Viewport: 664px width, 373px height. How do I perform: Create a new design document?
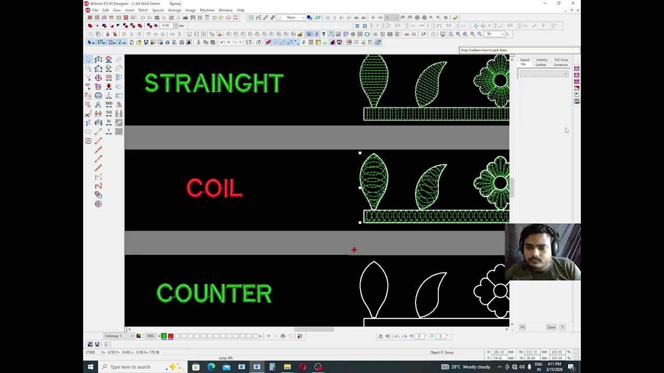(x=132, y=42)
